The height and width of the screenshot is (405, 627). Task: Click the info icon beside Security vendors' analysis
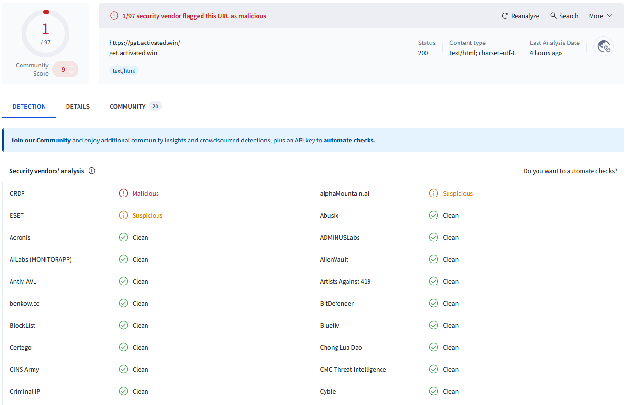[92, 171]
